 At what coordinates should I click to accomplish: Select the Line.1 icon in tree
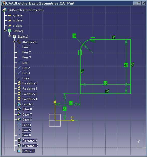tap(19, 62)
